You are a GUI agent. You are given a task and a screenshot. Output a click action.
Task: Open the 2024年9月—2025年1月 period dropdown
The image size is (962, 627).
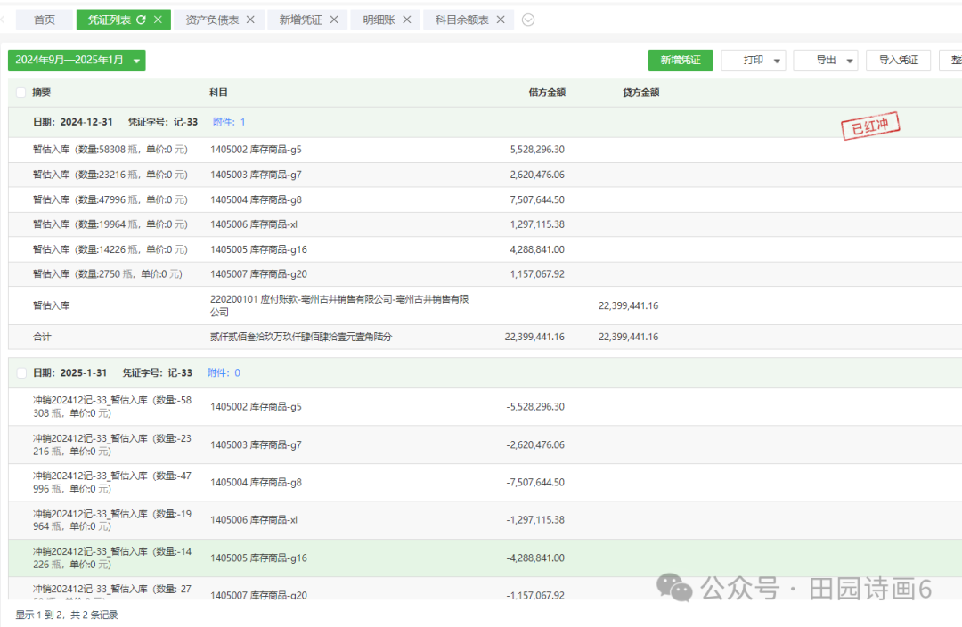[77, 61]
